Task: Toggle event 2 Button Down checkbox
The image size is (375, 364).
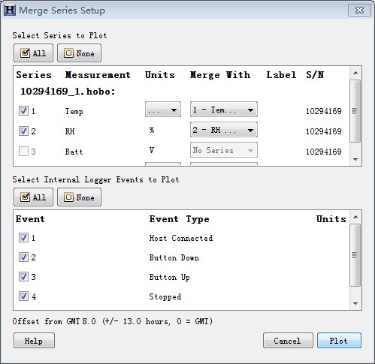Action: (x=23, y=257)
